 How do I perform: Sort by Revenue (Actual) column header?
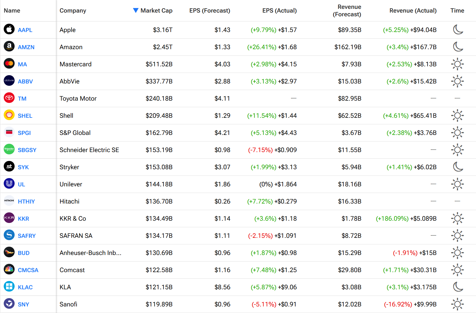click(413, 11)
